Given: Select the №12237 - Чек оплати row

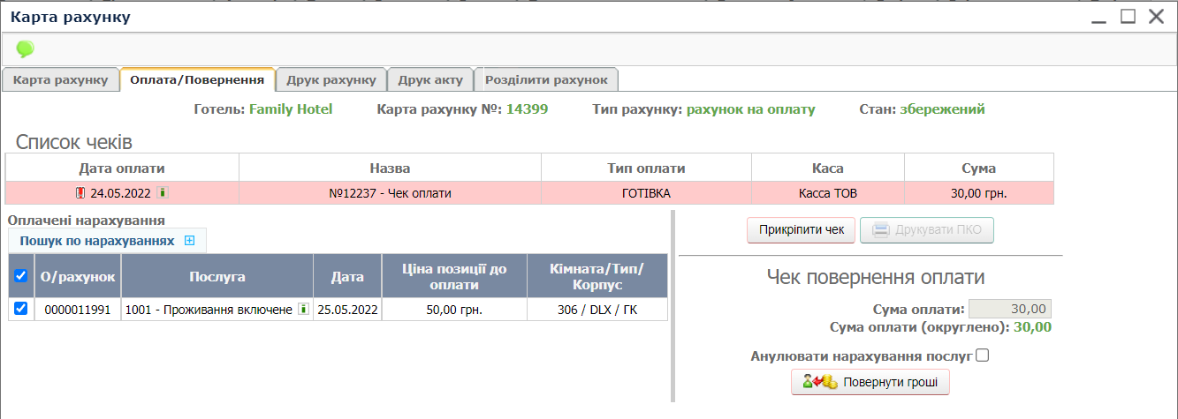Looking at the screenshot, I should coord(389,192).
